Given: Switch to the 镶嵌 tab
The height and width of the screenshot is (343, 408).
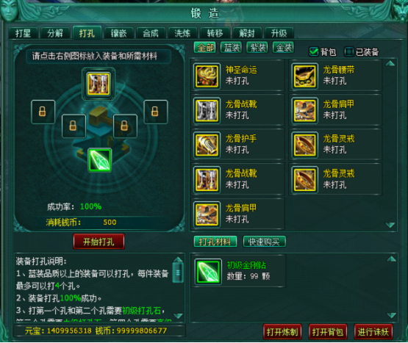Looking at the screenshot, I should coord(118,33).
